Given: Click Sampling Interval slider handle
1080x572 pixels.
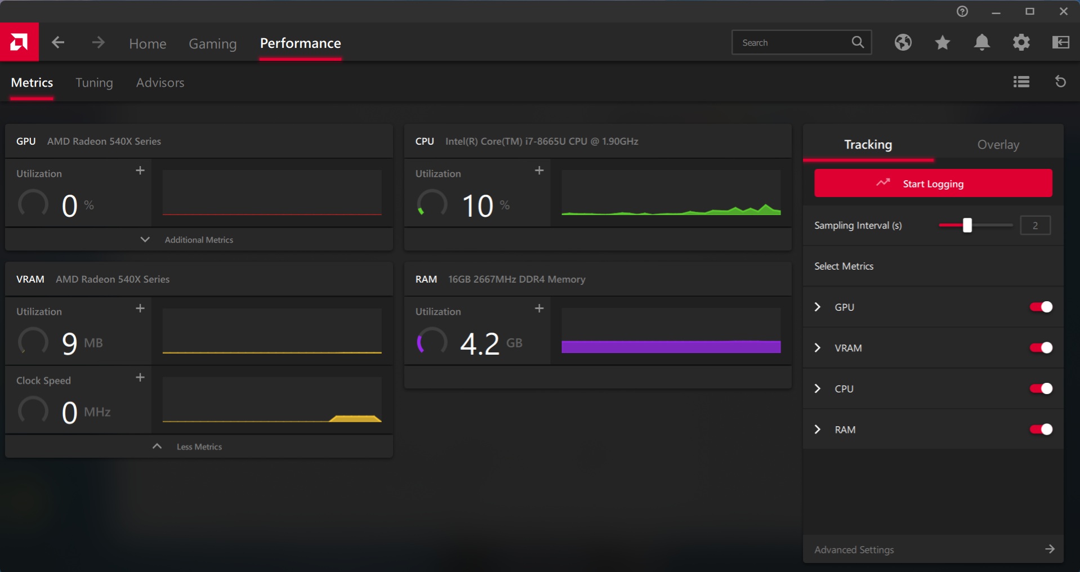Looking at the screenshot, I should coord(967,225).
